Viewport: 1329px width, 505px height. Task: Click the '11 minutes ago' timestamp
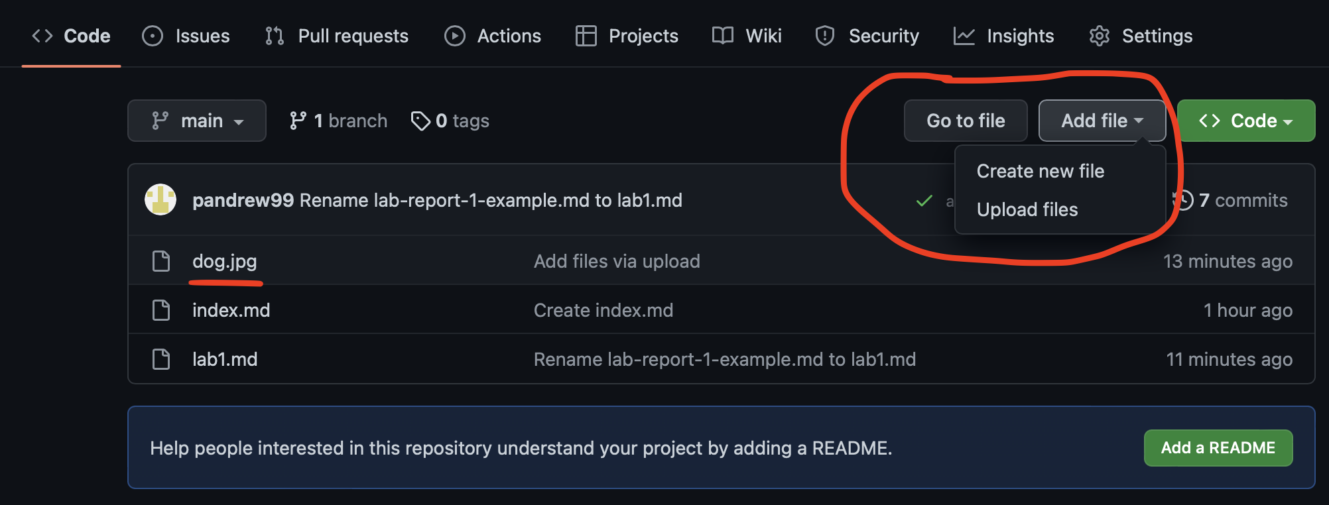tap(1229, 359)
